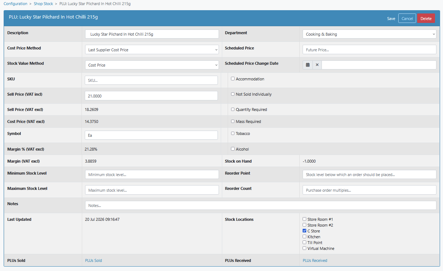Go to Configuration in the breadcrumb

click(x=15, y=4)
